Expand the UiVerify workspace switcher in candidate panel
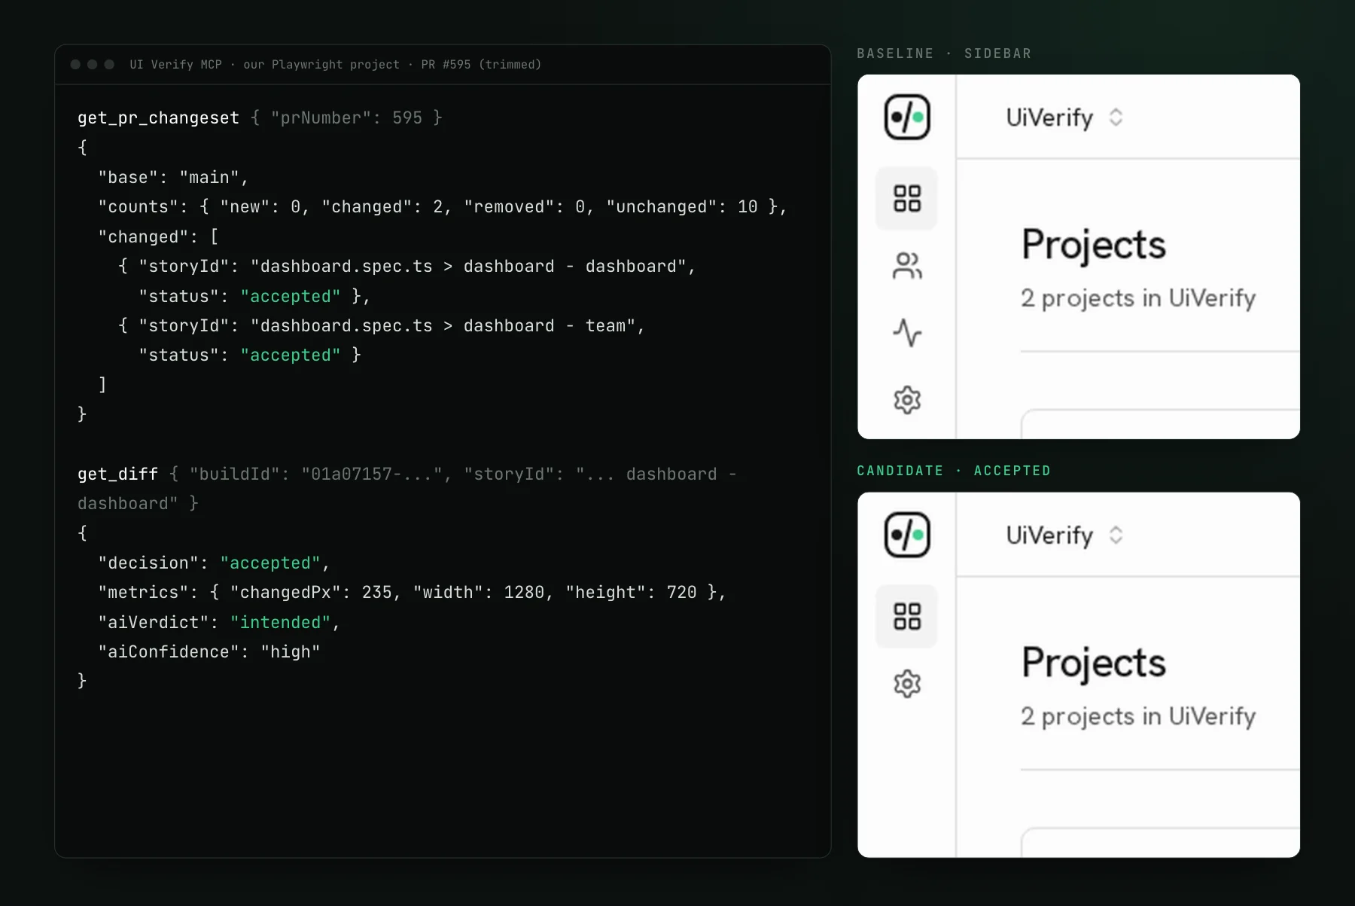Screen dimensions: 1355x906 [x=1064, y=535]
